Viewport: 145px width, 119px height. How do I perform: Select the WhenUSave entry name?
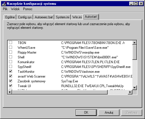(26, 48)
